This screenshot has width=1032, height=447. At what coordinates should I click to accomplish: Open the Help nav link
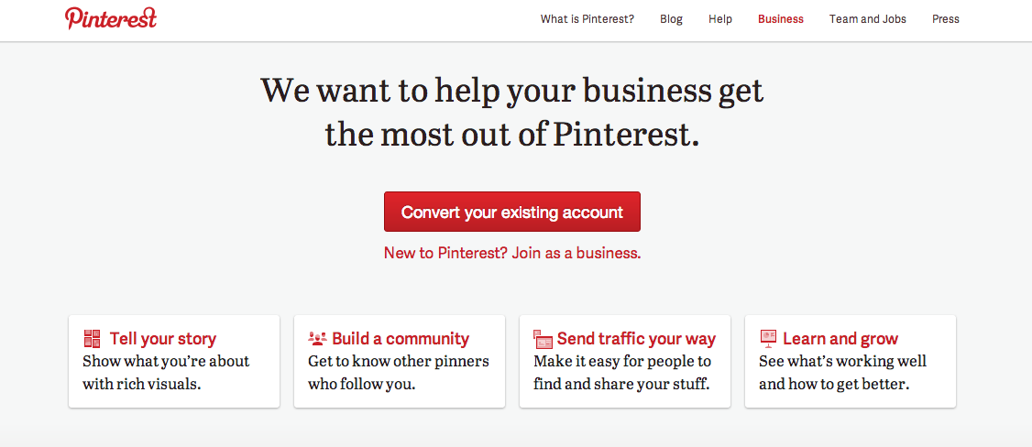click(x=720, y=19)
